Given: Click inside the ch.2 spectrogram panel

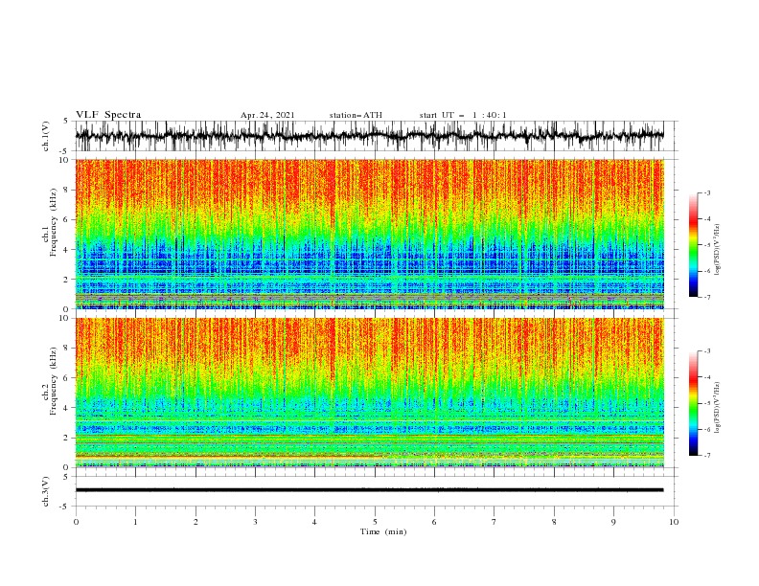Looking at the screenshot, I should coord(369,393).
